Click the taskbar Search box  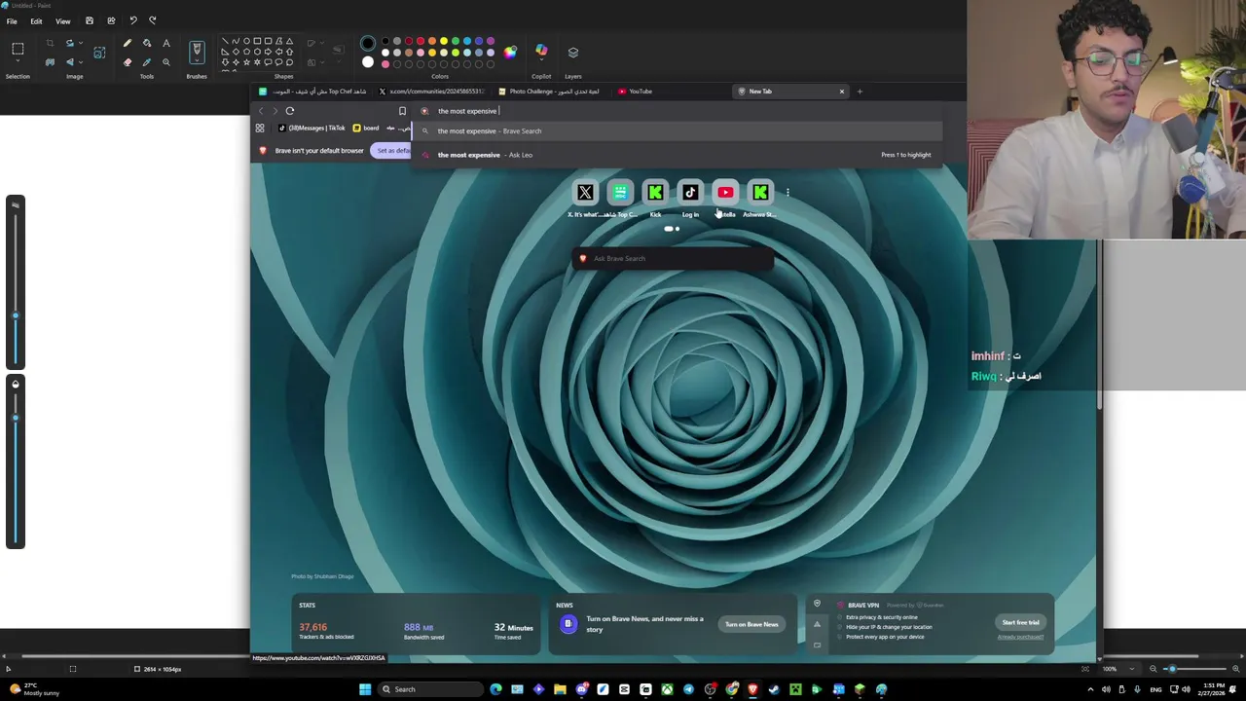point(428,689)
